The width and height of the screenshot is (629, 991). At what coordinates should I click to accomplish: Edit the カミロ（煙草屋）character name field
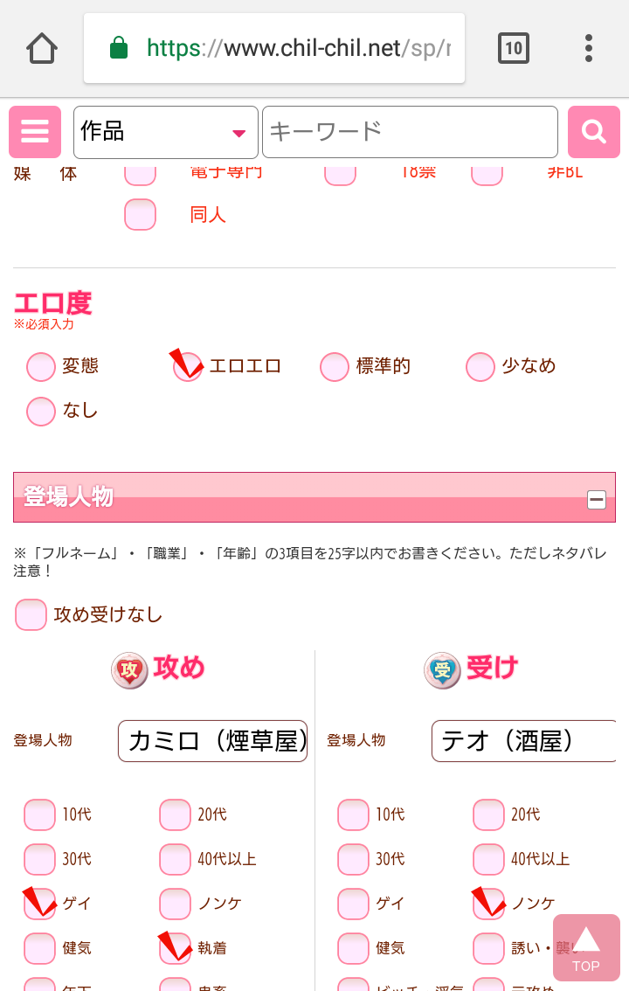[x=213, y=741]
